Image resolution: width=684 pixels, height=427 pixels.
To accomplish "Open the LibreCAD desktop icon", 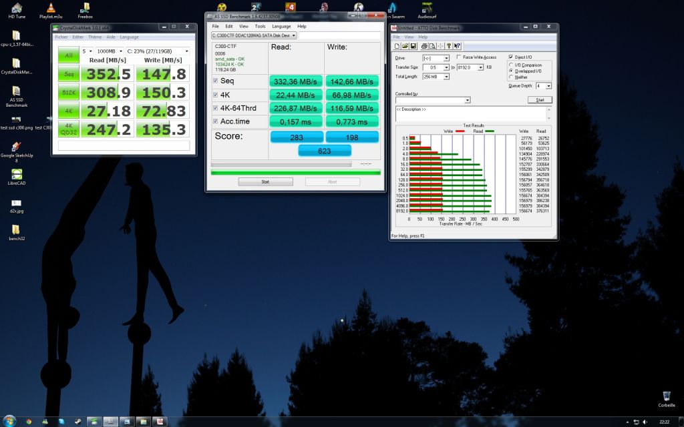I will click(17, 177).
